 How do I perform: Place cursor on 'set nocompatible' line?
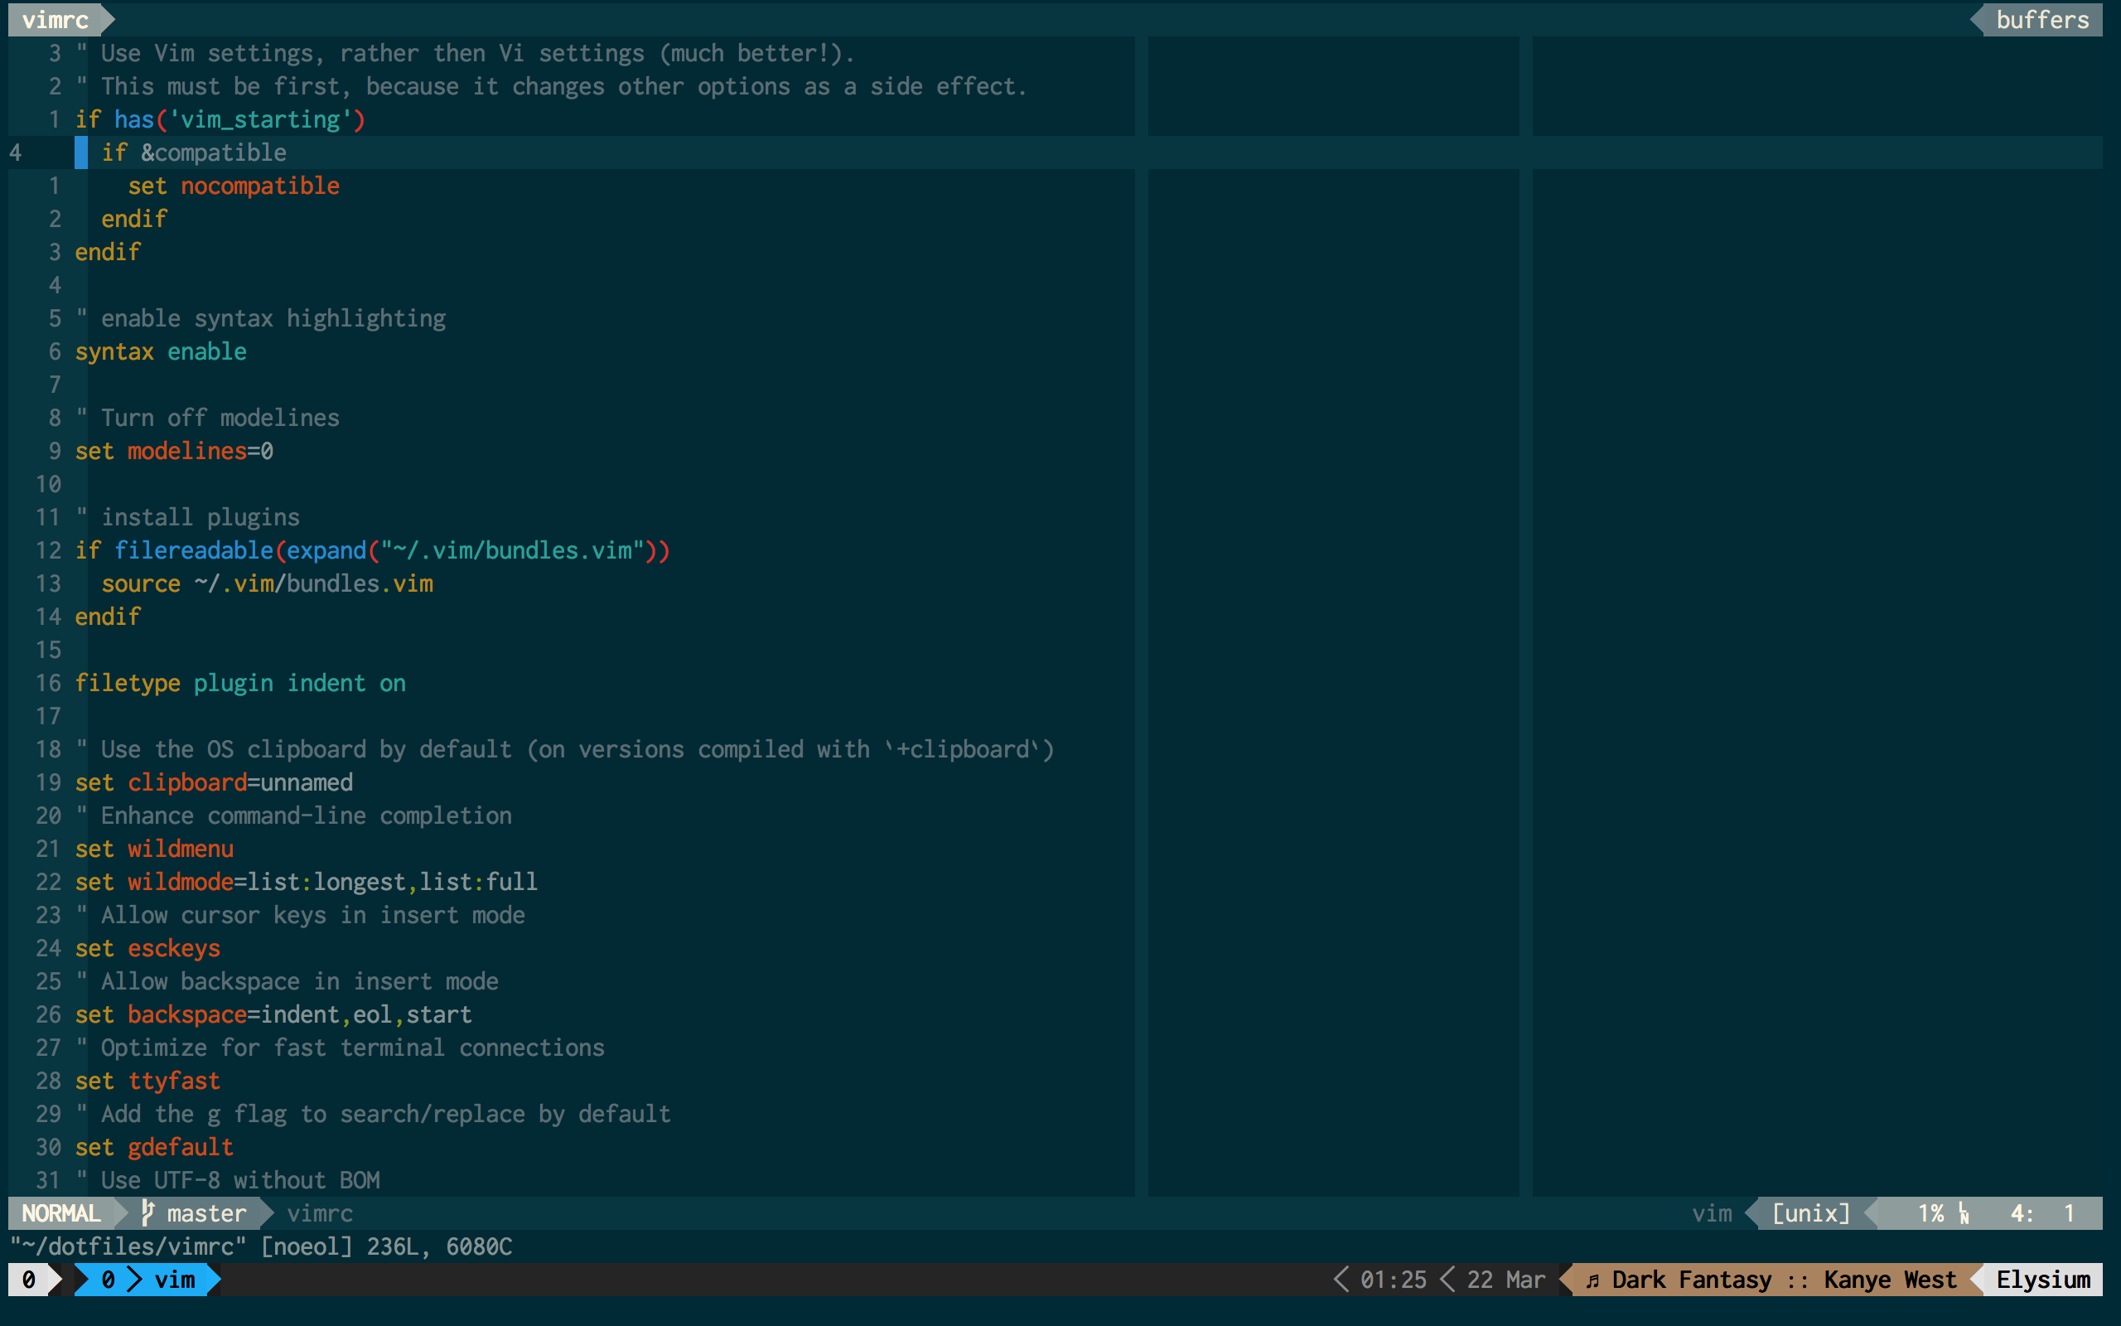tap(233, 186)
